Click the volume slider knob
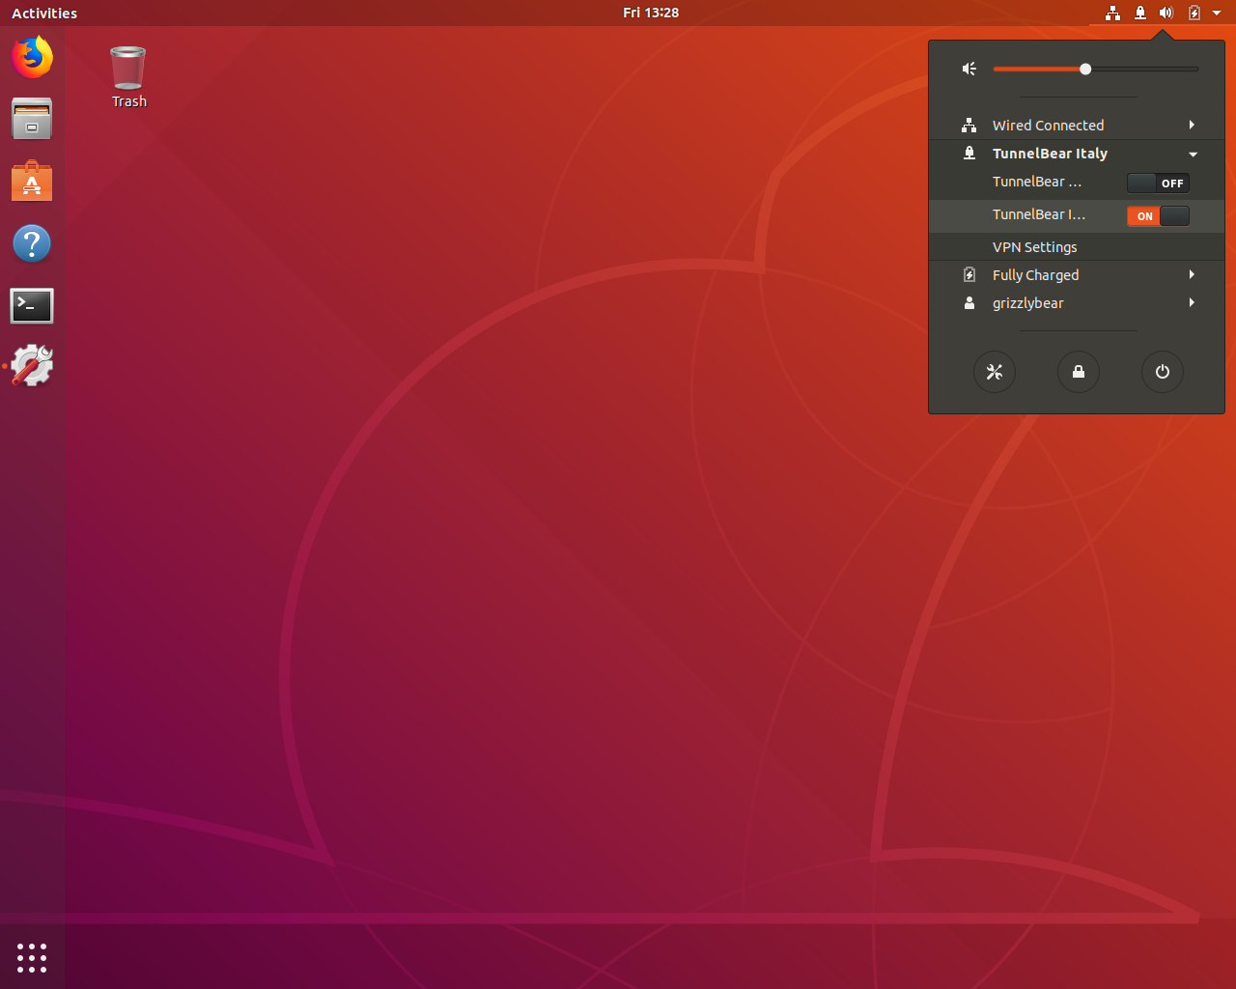Image resolution: width=1236 pixels, height=989 pixels. [1085, 69]
